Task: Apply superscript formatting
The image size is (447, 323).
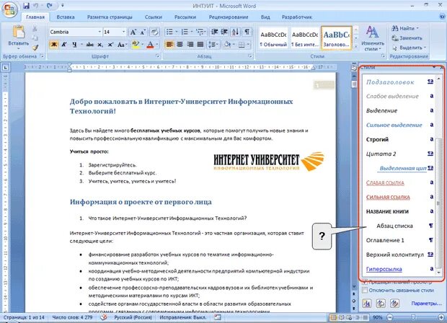Action: click(x=110, y=45)
